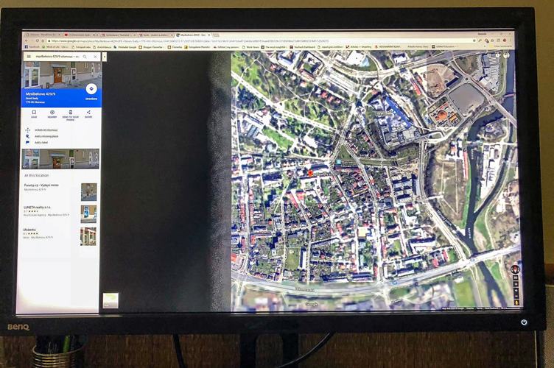
Task: Click the map compass
Action: pos(515,269)
